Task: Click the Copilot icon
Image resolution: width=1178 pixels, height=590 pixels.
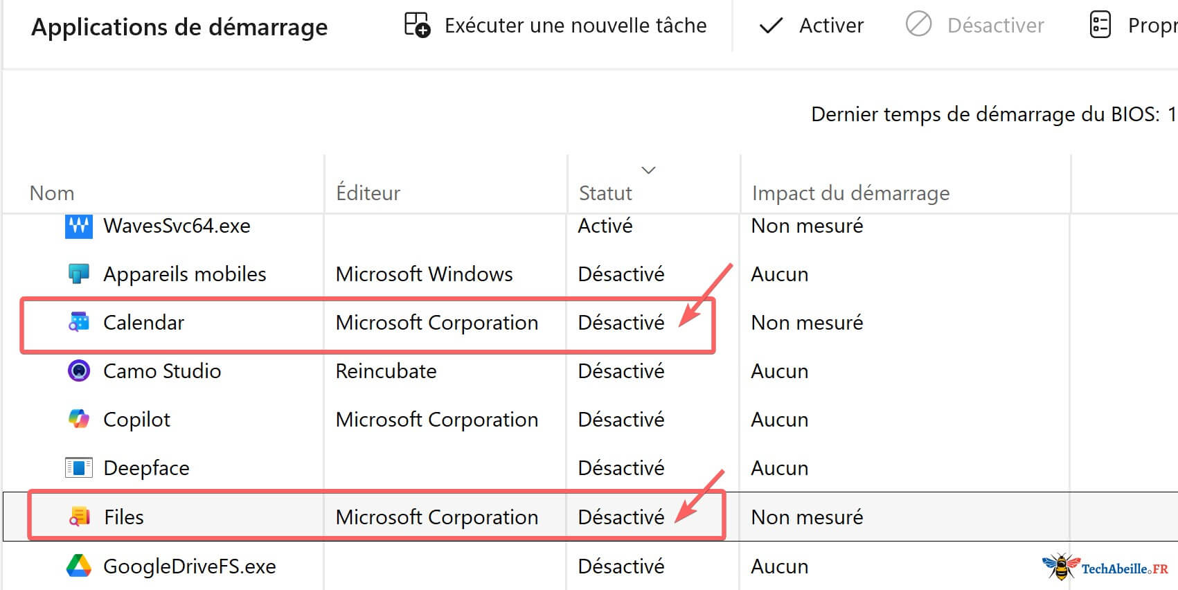Action: click(79, 419)
